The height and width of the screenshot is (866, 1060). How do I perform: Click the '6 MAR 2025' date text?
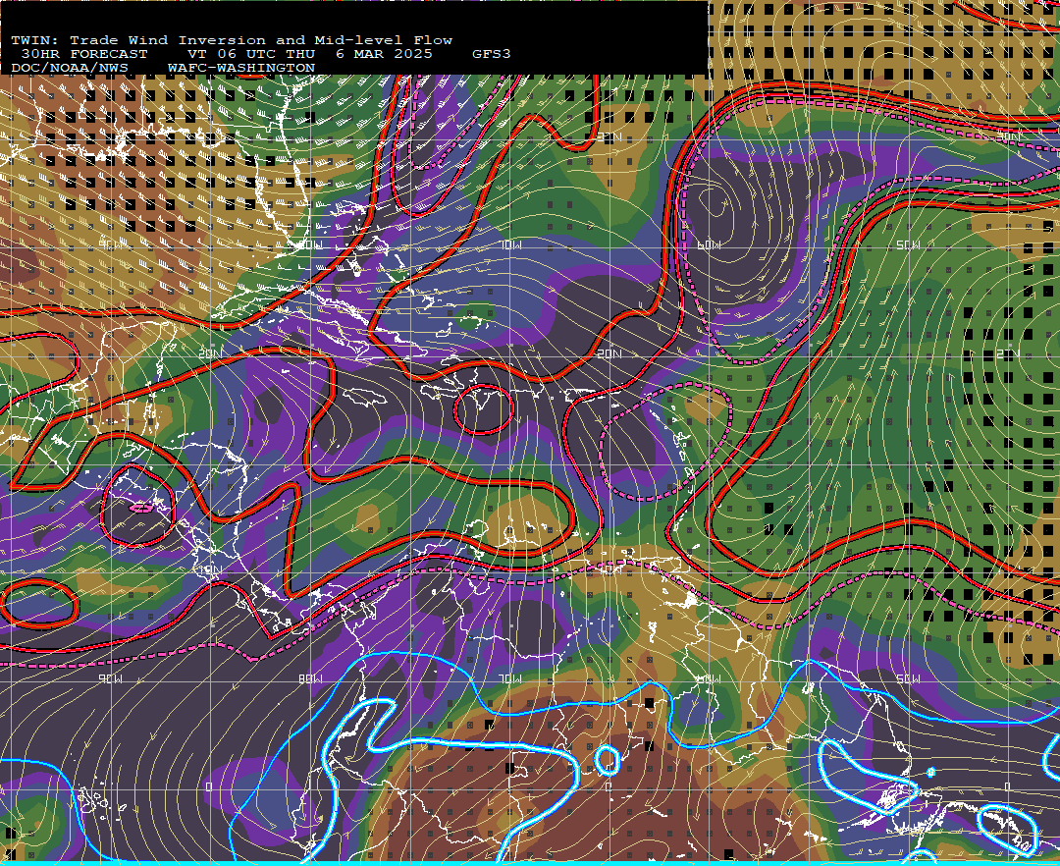(x=384, y=54)
